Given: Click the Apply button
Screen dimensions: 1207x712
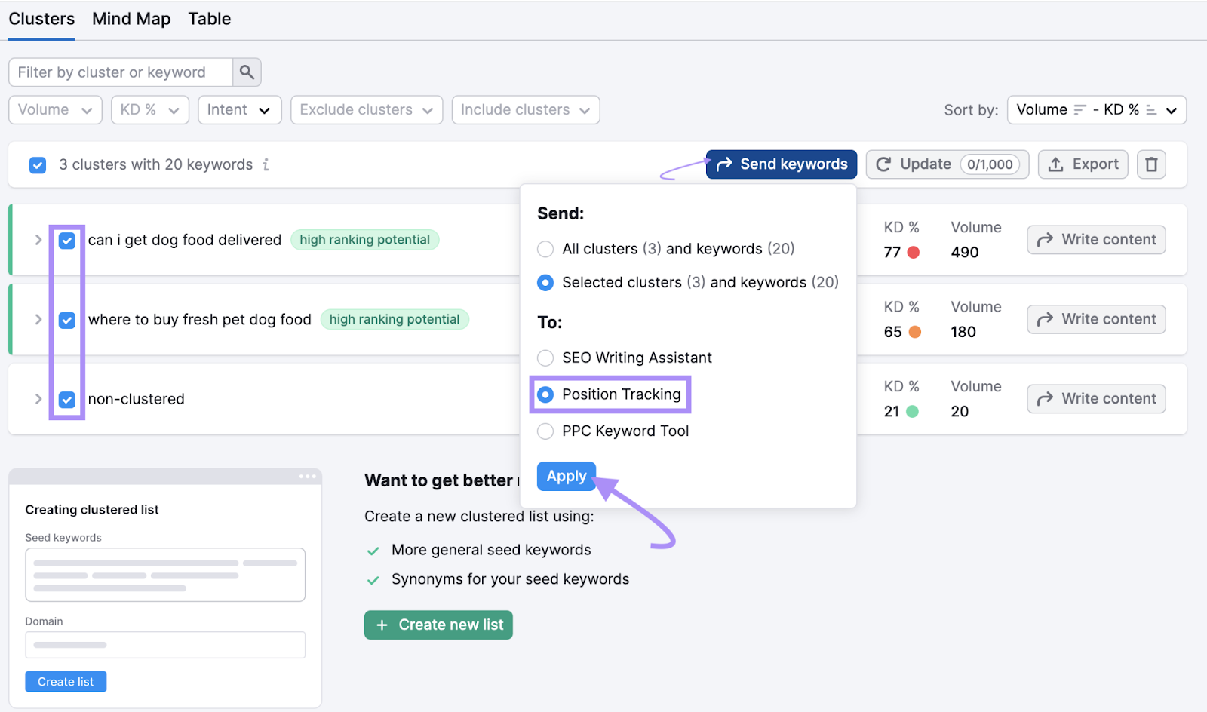Looking at the screenshot, I should pos(567,477).
